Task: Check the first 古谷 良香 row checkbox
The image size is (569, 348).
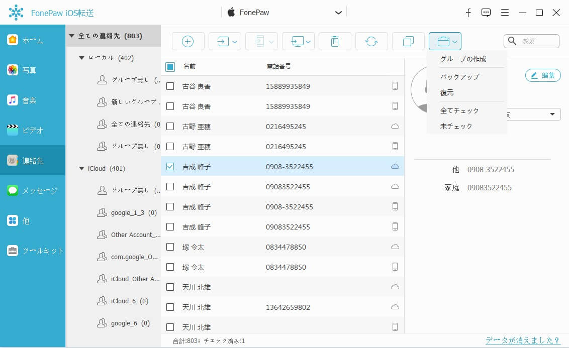Action: [x=170, y=86]
